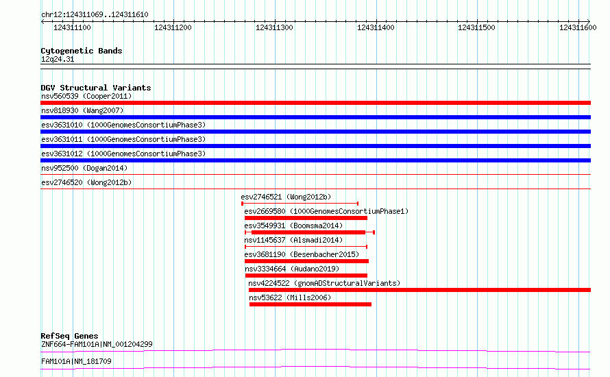The image size is (610, 377).
Task: Open variant esv3681190 (Besenbacher2015) label
Action: click(x=302, y=254)
